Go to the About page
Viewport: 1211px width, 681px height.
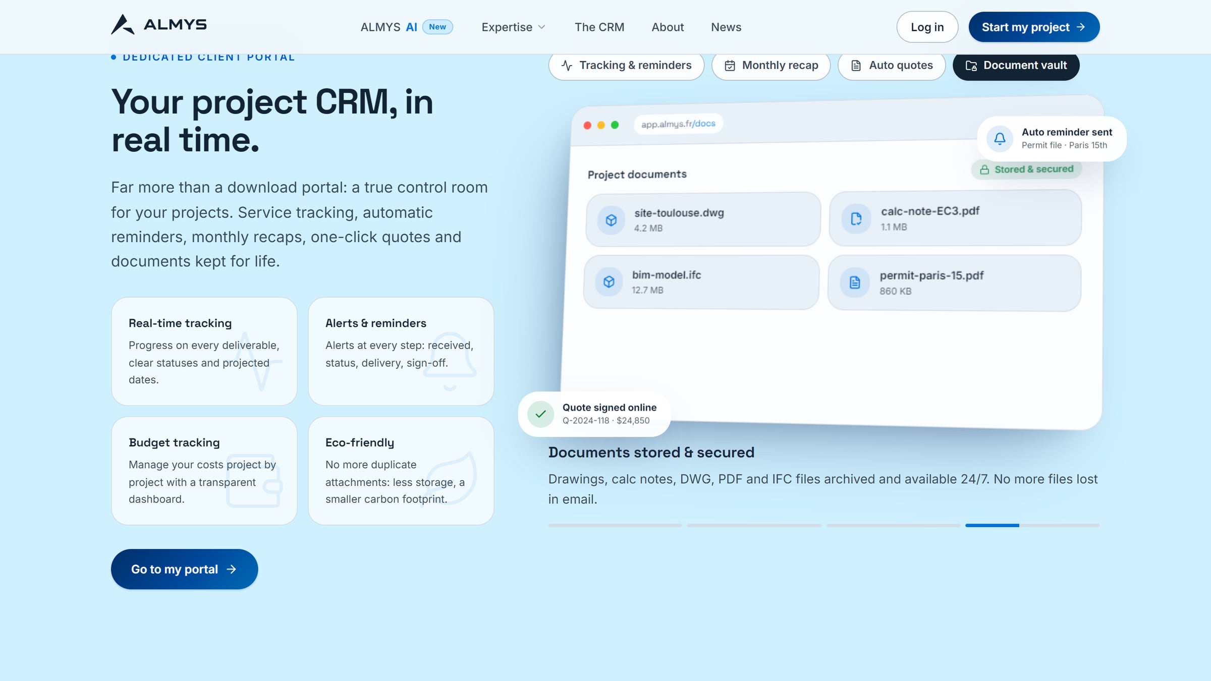(668, 27)
